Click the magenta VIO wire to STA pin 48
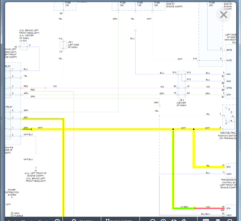The height and width of the screenshot is (221, 241). click(209, 208)
